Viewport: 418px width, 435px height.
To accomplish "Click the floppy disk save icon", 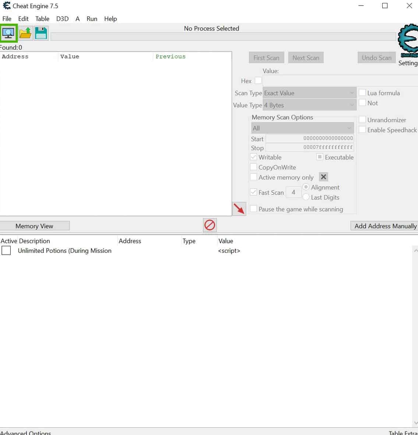I will [x=41, y=33].
